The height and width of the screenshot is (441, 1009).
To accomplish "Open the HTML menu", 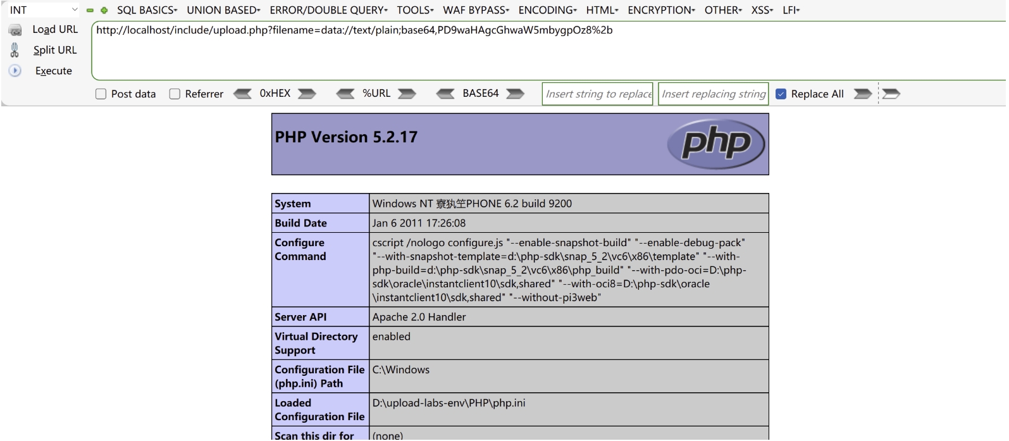I will coord(602,10).
